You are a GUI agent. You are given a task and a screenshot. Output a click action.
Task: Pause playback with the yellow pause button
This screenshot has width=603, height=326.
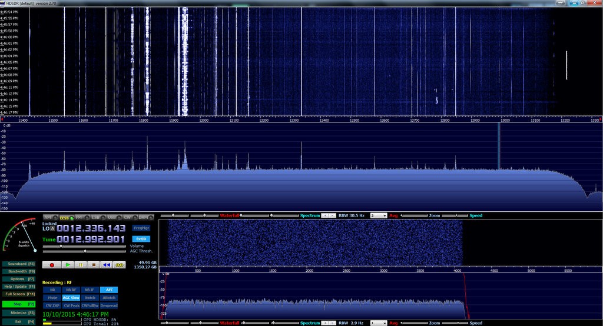pos(81,265)
